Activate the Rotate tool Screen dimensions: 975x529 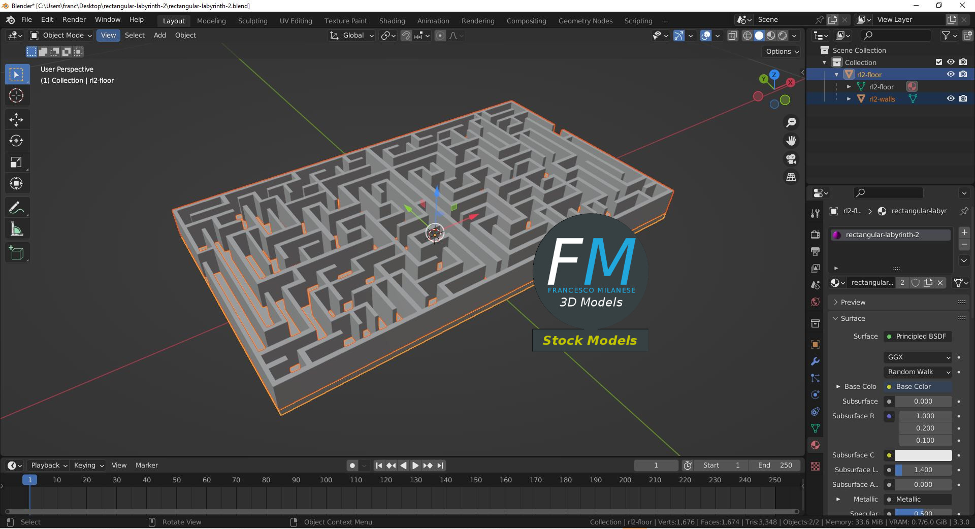tap(17, 141)
